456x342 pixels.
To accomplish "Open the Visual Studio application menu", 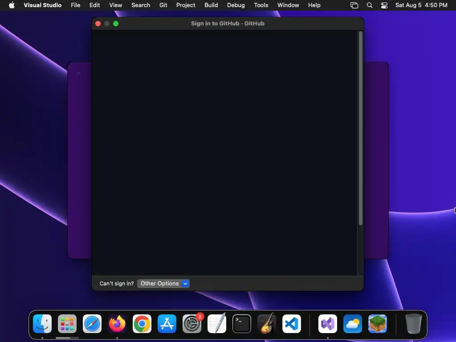I will tap(42, 5).
